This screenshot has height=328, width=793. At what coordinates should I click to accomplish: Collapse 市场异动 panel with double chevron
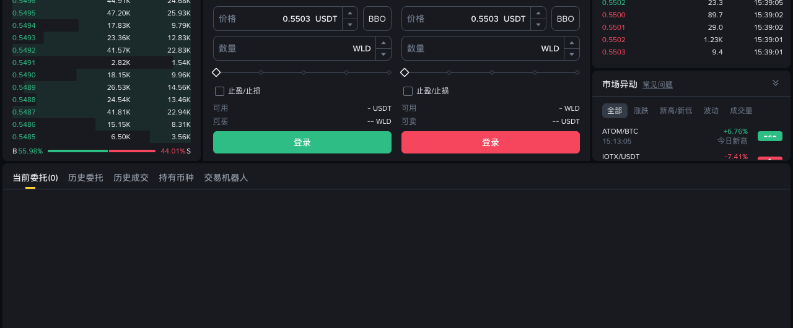(x=776, y=83)
